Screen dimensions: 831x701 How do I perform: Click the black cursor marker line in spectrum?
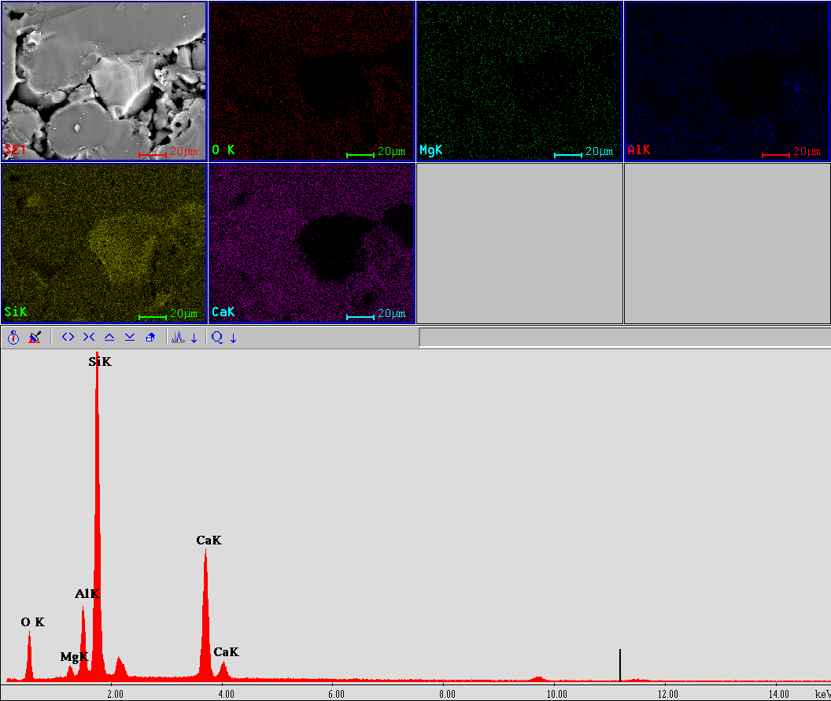[x=620, y=665]
